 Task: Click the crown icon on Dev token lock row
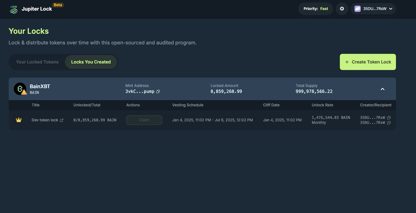pos(19,120)
